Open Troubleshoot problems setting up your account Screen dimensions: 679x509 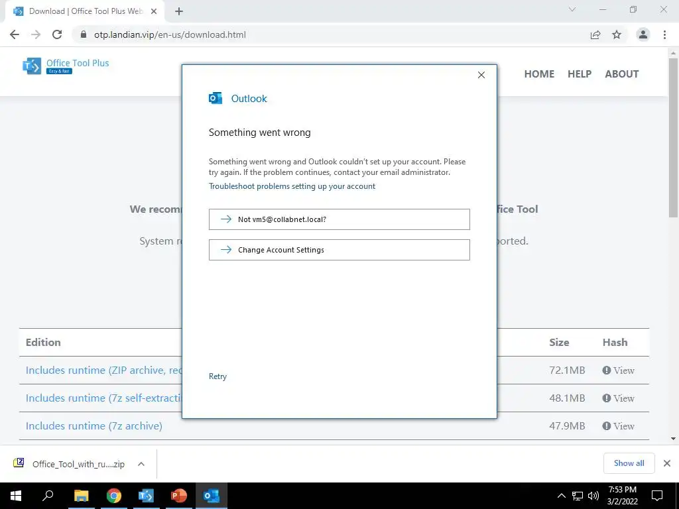pyautogui.click(x=292, y=186)
